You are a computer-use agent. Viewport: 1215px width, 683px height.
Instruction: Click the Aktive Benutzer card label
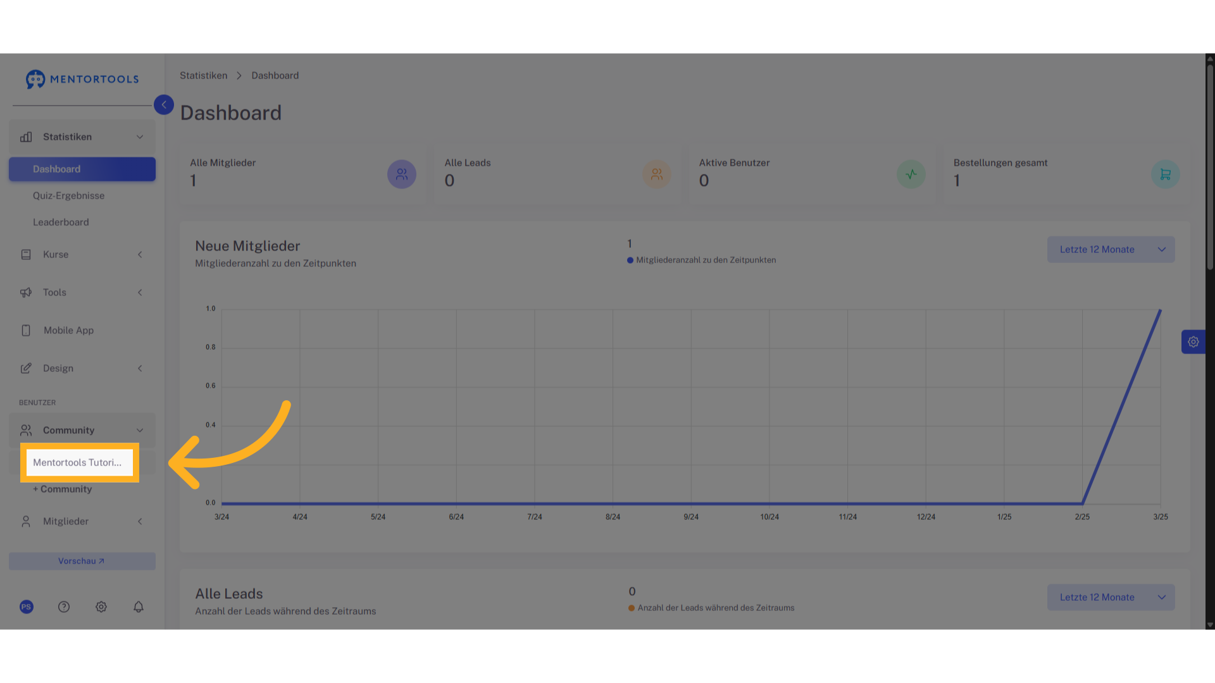734,163
